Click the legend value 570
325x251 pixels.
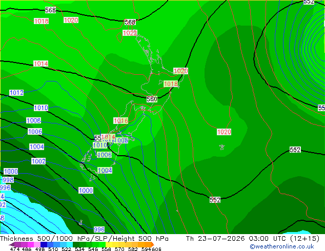(119, 249)
